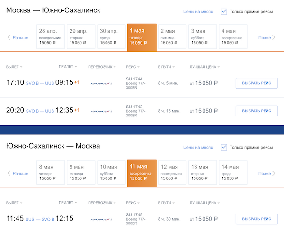Toggle direct-flights-only checkbox for Южно-Сахалинск — Москва

(x=224, y=147)
